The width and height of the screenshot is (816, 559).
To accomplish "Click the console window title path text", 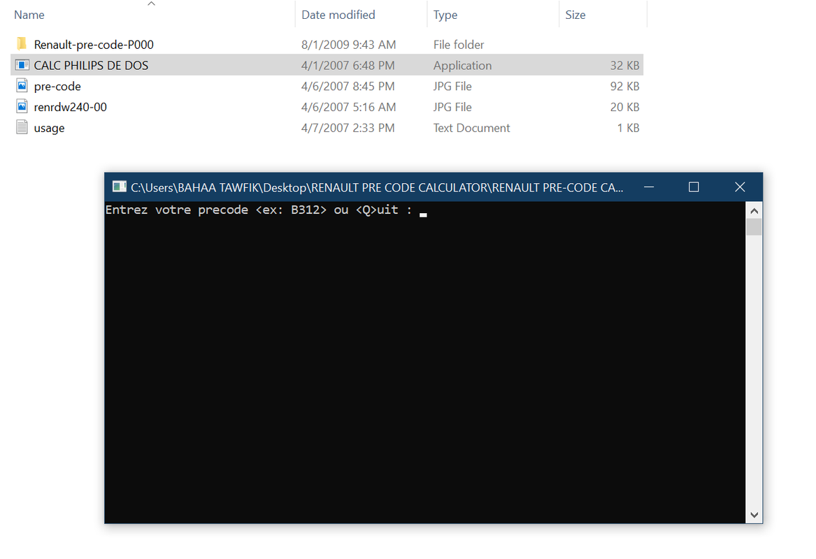I will 377,188.
